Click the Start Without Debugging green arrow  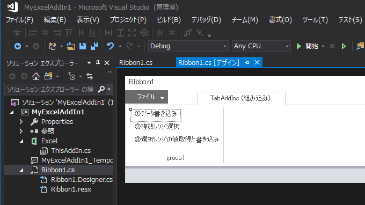point(344,46)
